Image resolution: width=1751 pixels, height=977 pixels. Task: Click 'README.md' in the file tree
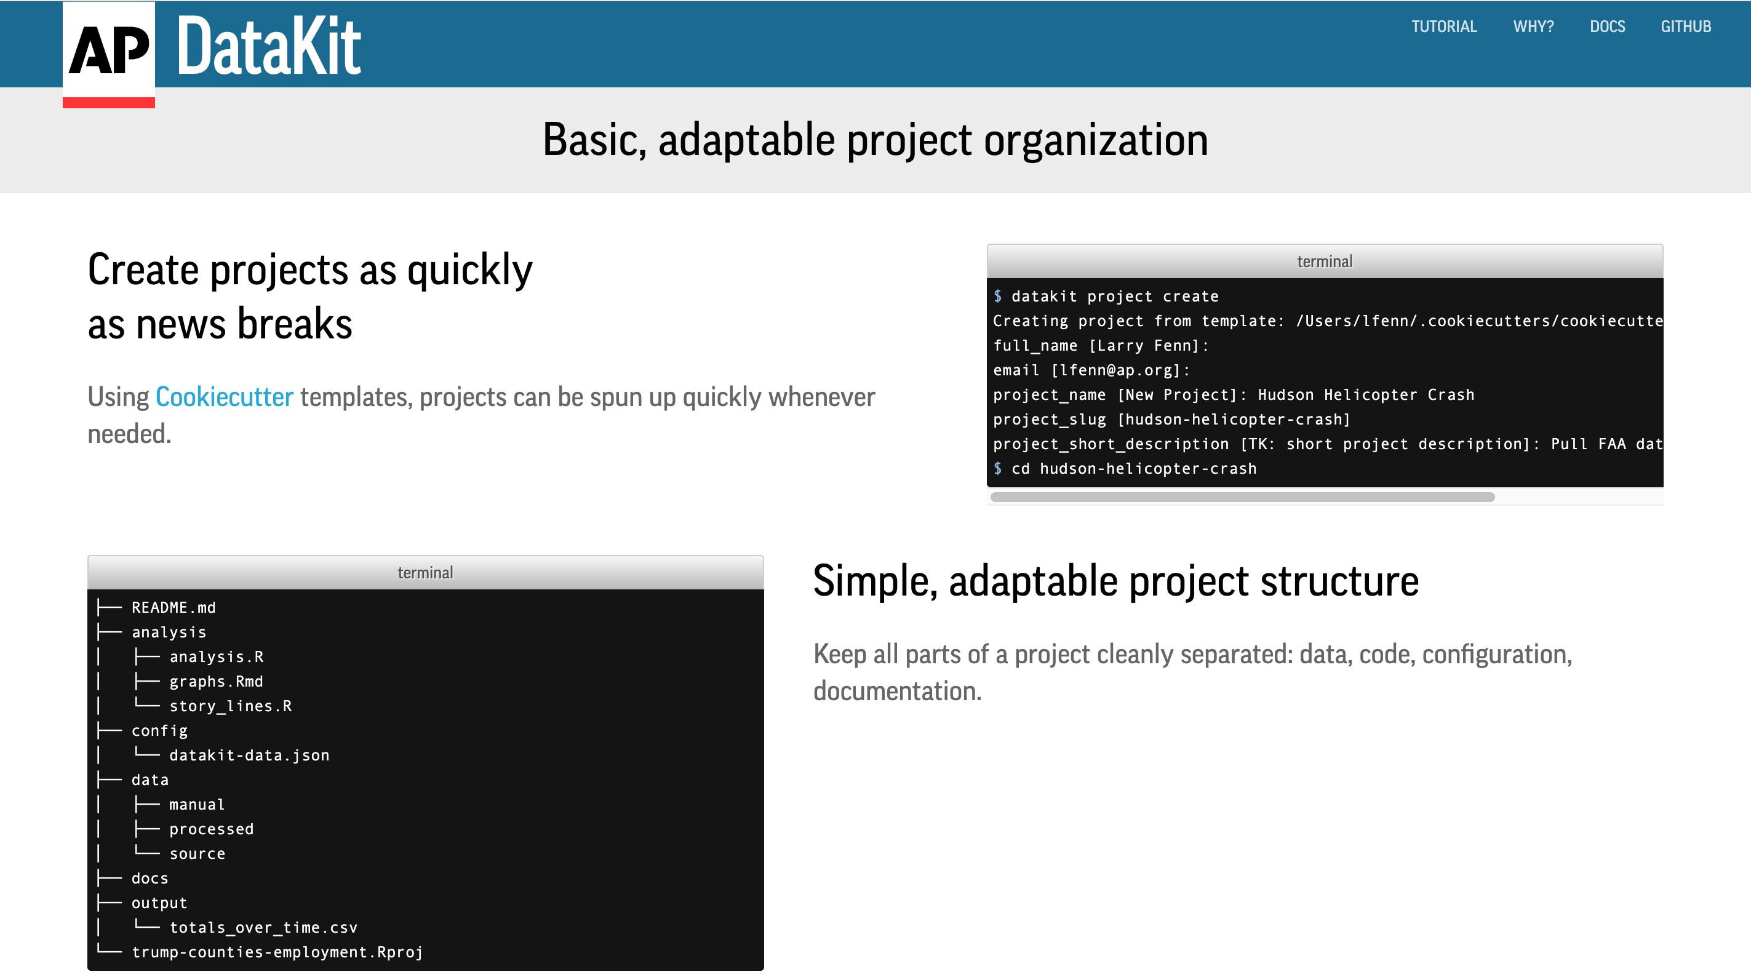(174, 607)
